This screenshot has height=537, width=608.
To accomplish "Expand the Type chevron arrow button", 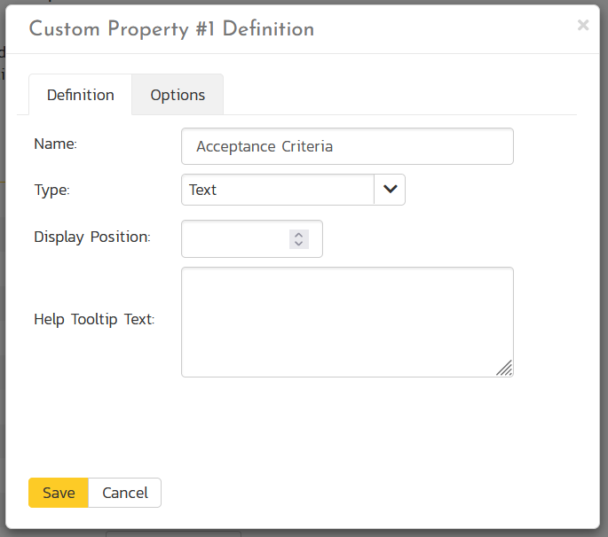I will (x=390, y=190).
